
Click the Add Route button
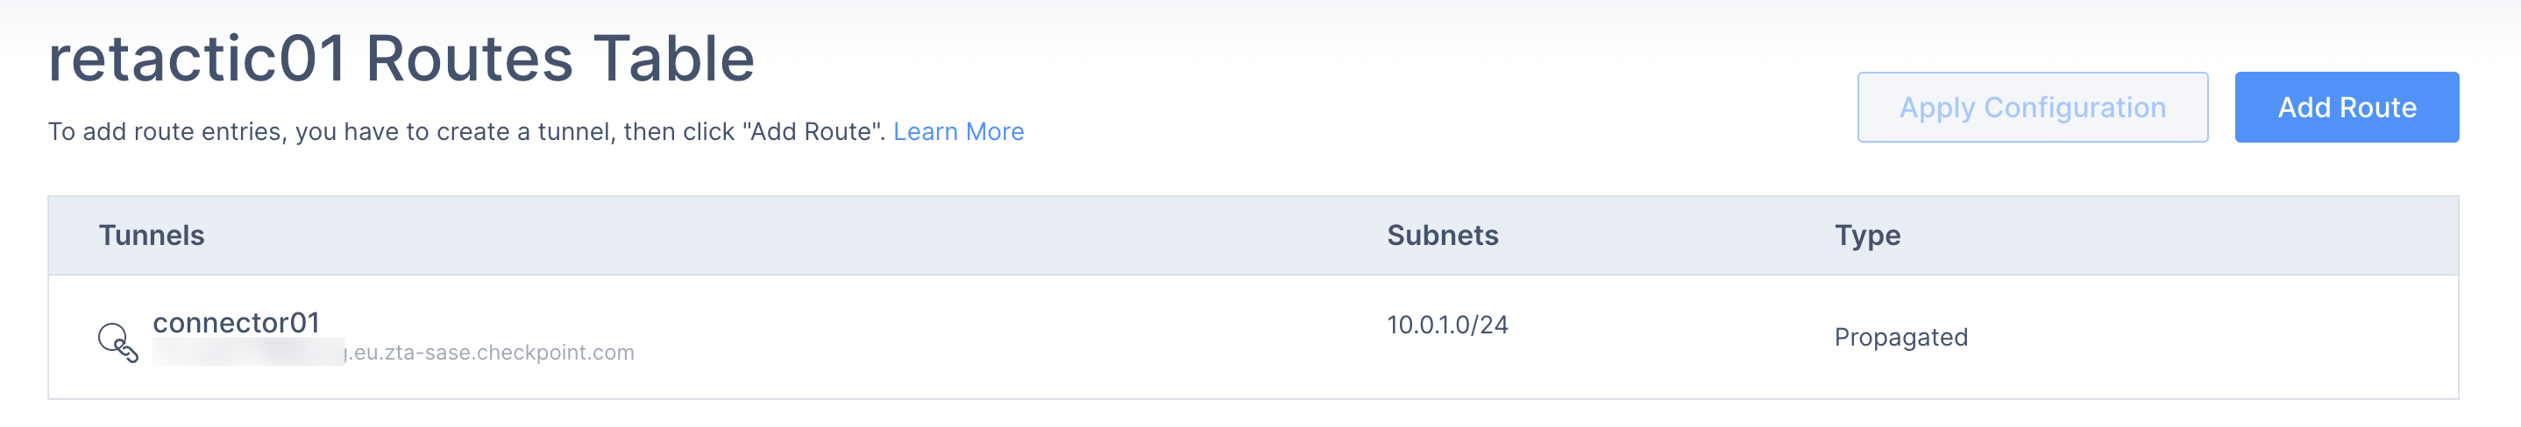[x=2346, y=108]
